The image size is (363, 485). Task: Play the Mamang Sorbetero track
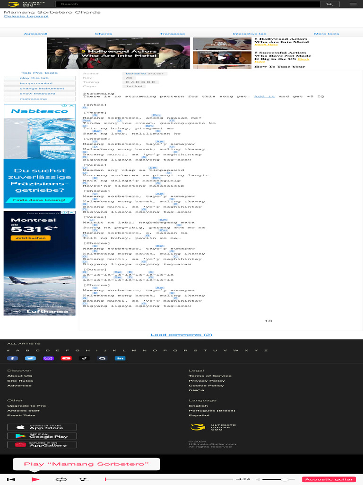(x=35, y=479)
